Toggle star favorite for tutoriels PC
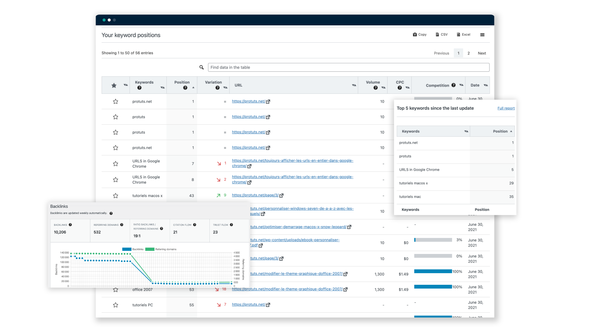 (x=115, y=305)
